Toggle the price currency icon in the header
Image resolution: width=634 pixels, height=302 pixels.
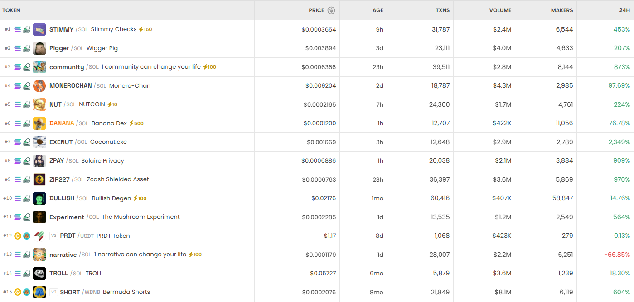pyautogui.click(x=331, y=10)
